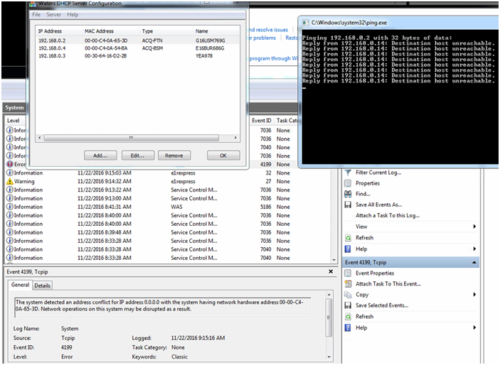The width and height of the screenshot is (500, 365).
Task: Click Refresh icon under Event 4199 section
Action: point(348,317)
